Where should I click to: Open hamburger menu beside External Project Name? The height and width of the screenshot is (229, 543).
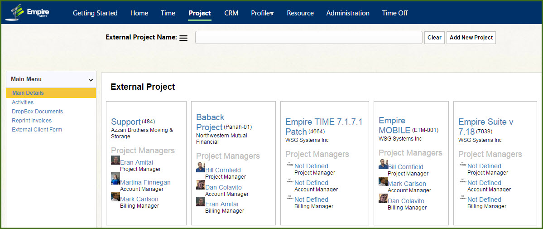click(x=183, y=38)
